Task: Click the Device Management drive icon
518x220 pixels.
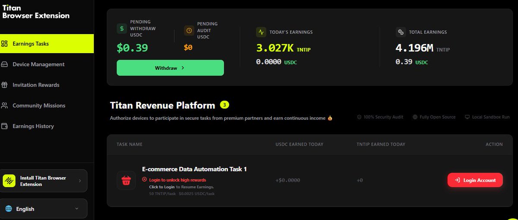Action: click(x=5, y=64)
